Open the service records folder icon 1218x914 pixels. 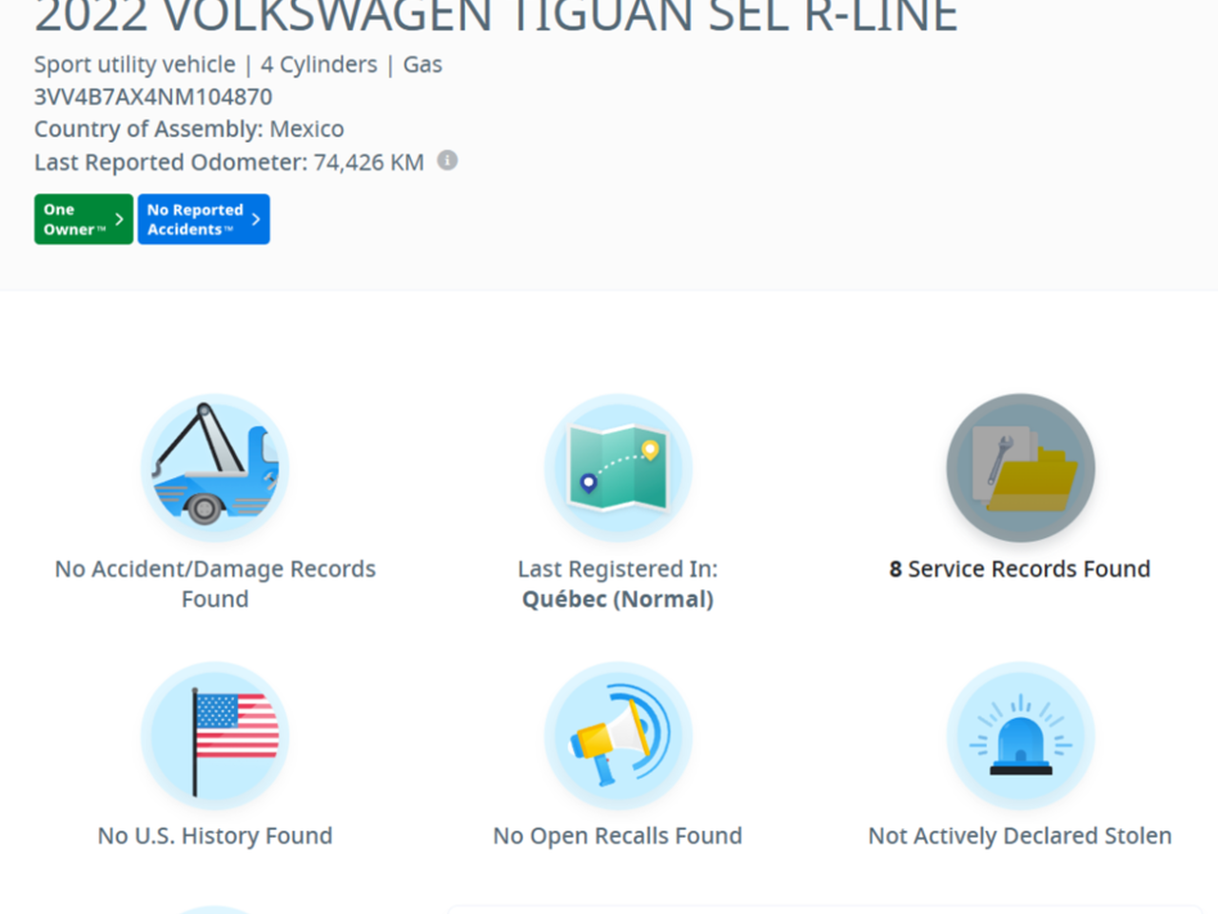pyautogui.click(x=1020, y=468)
